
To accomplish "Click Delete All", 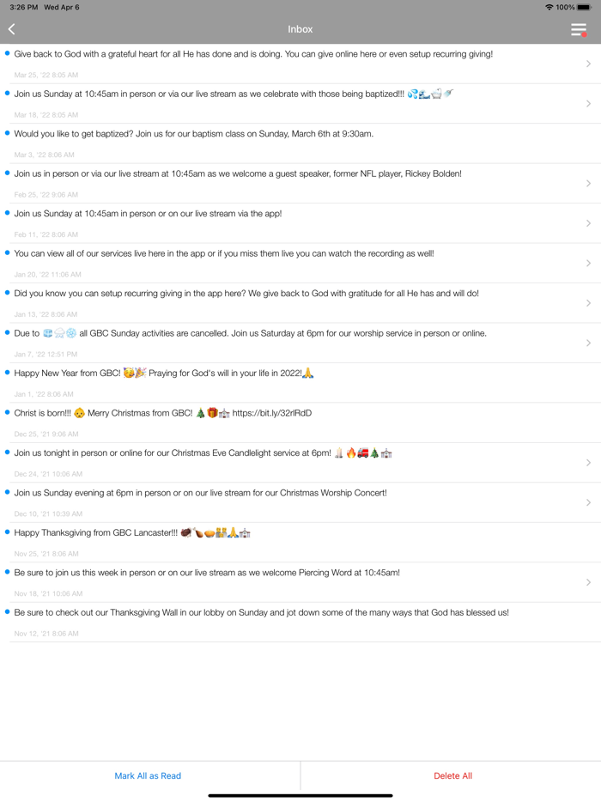I will coord(452,775).
